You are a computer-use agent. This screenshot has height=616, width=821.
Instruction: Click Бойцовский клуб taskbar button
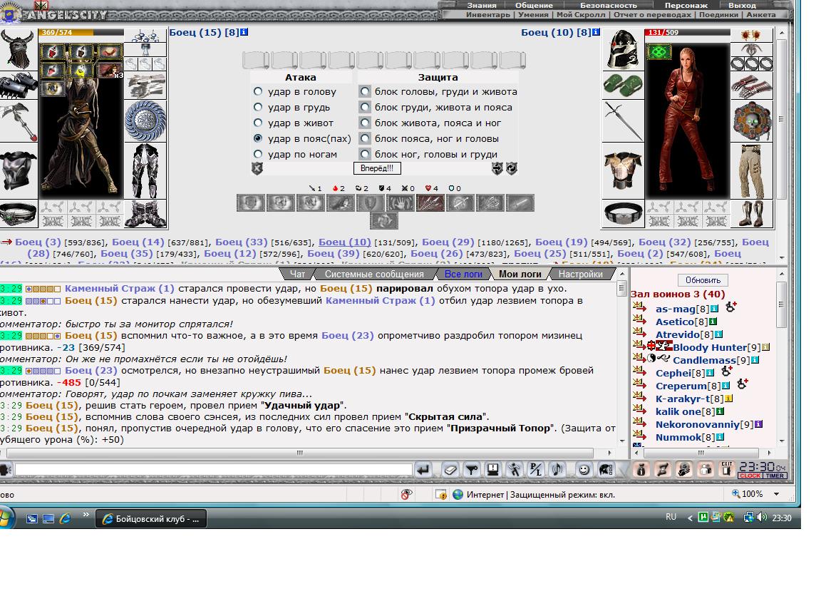[x=151, y=518]
